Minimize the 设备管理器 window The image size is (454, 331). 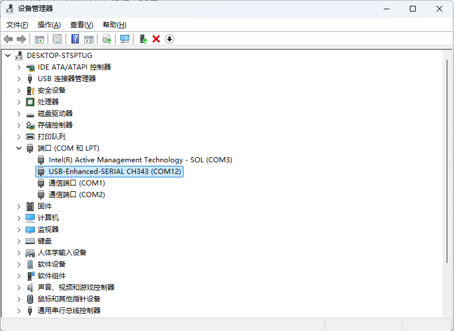(387, 9)
